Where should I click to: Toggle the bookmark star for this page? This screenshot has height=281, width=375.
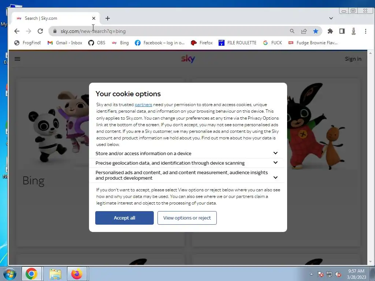(315, 31)
